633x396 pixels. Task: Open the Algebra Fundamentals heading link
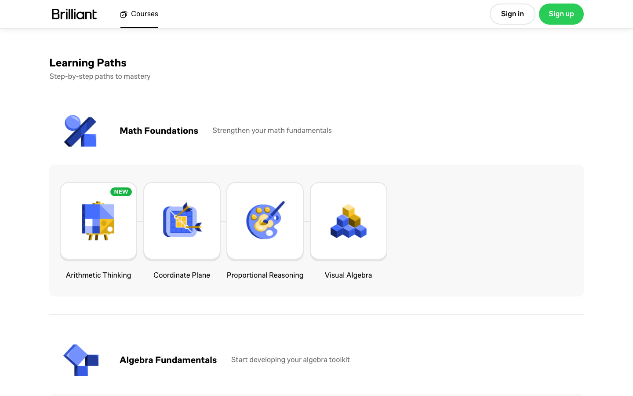point(168,360)
